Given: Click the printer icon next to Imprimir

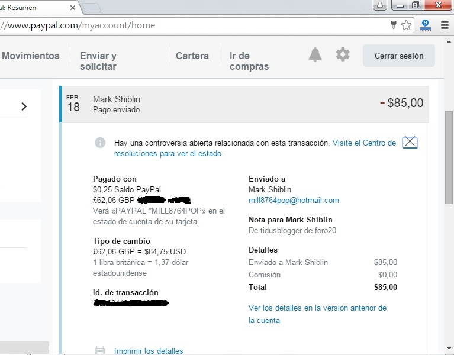Looking at the screenshot, I should (101, 350).
